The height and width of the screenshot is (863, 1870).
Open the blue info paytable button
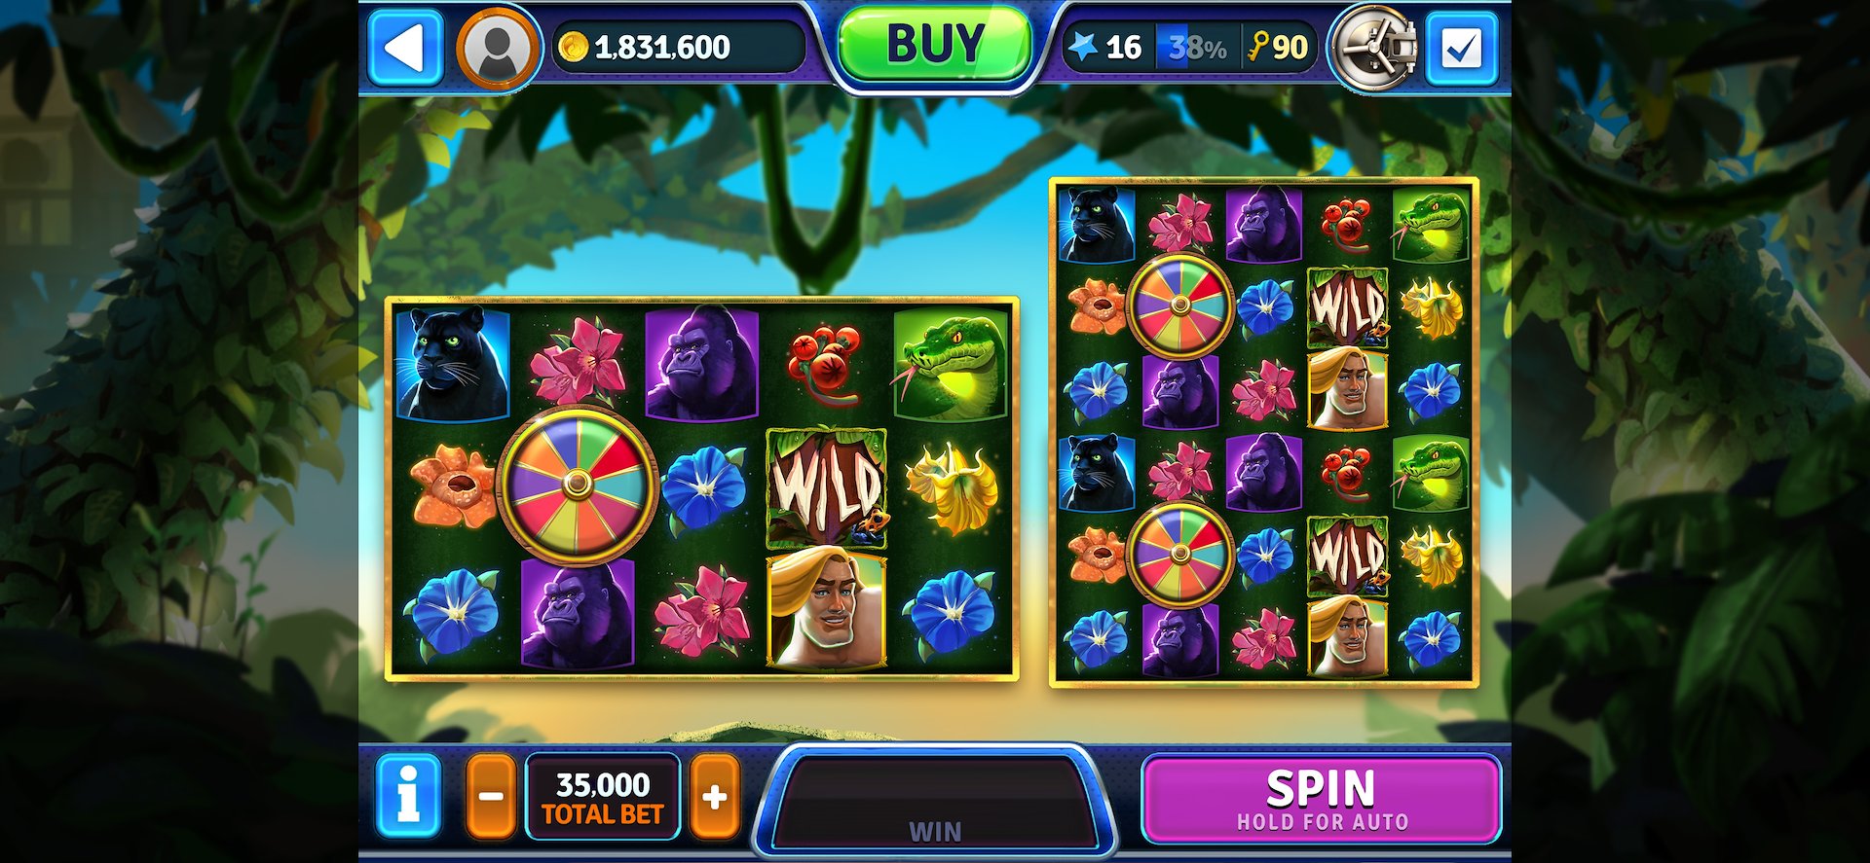click(408, 796)
